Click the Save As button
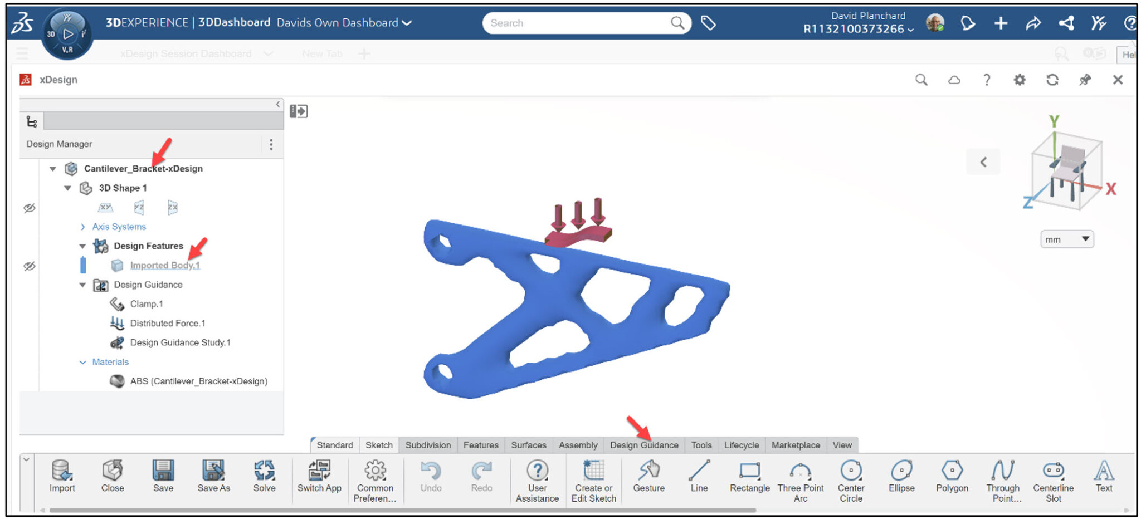Screen dimensions: 1141x519 tap(213, 476)
